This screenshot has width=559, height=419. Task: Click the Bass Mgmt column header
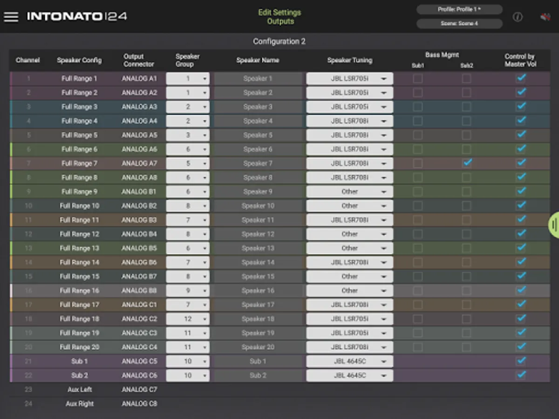[442, 55]
